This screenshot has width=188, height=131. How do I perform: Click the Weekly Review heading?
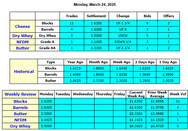(x=20, y=94)
